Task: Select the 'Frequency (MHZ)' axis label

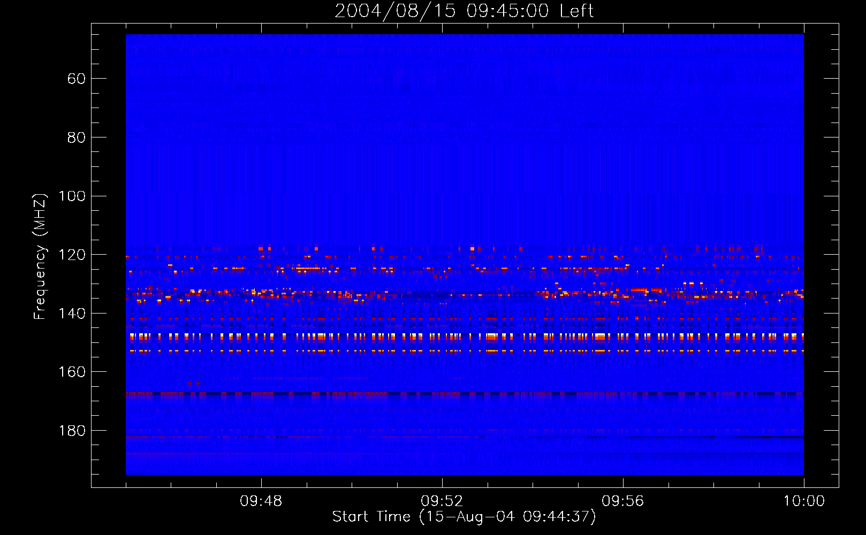Action: (x=40, y=256)
